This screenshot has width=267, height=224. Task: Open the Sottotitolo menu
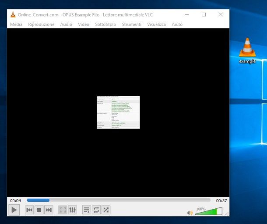pos(105,24)
